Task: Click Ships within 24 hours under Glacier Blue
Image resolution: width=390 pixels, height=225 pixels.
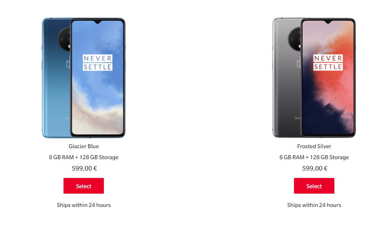Action: (x=83, y=205)
